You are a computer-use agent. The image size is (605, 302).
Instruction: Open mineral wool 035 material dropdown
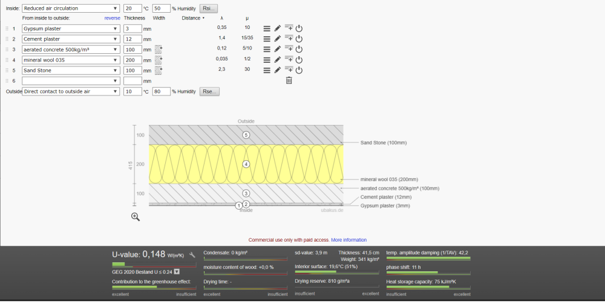(x=71, y=60)
